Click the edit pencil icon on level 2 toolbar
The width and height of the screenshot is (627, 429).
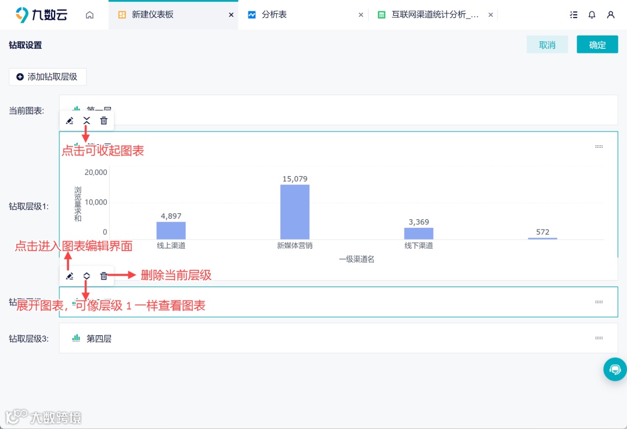pos(70,276)
